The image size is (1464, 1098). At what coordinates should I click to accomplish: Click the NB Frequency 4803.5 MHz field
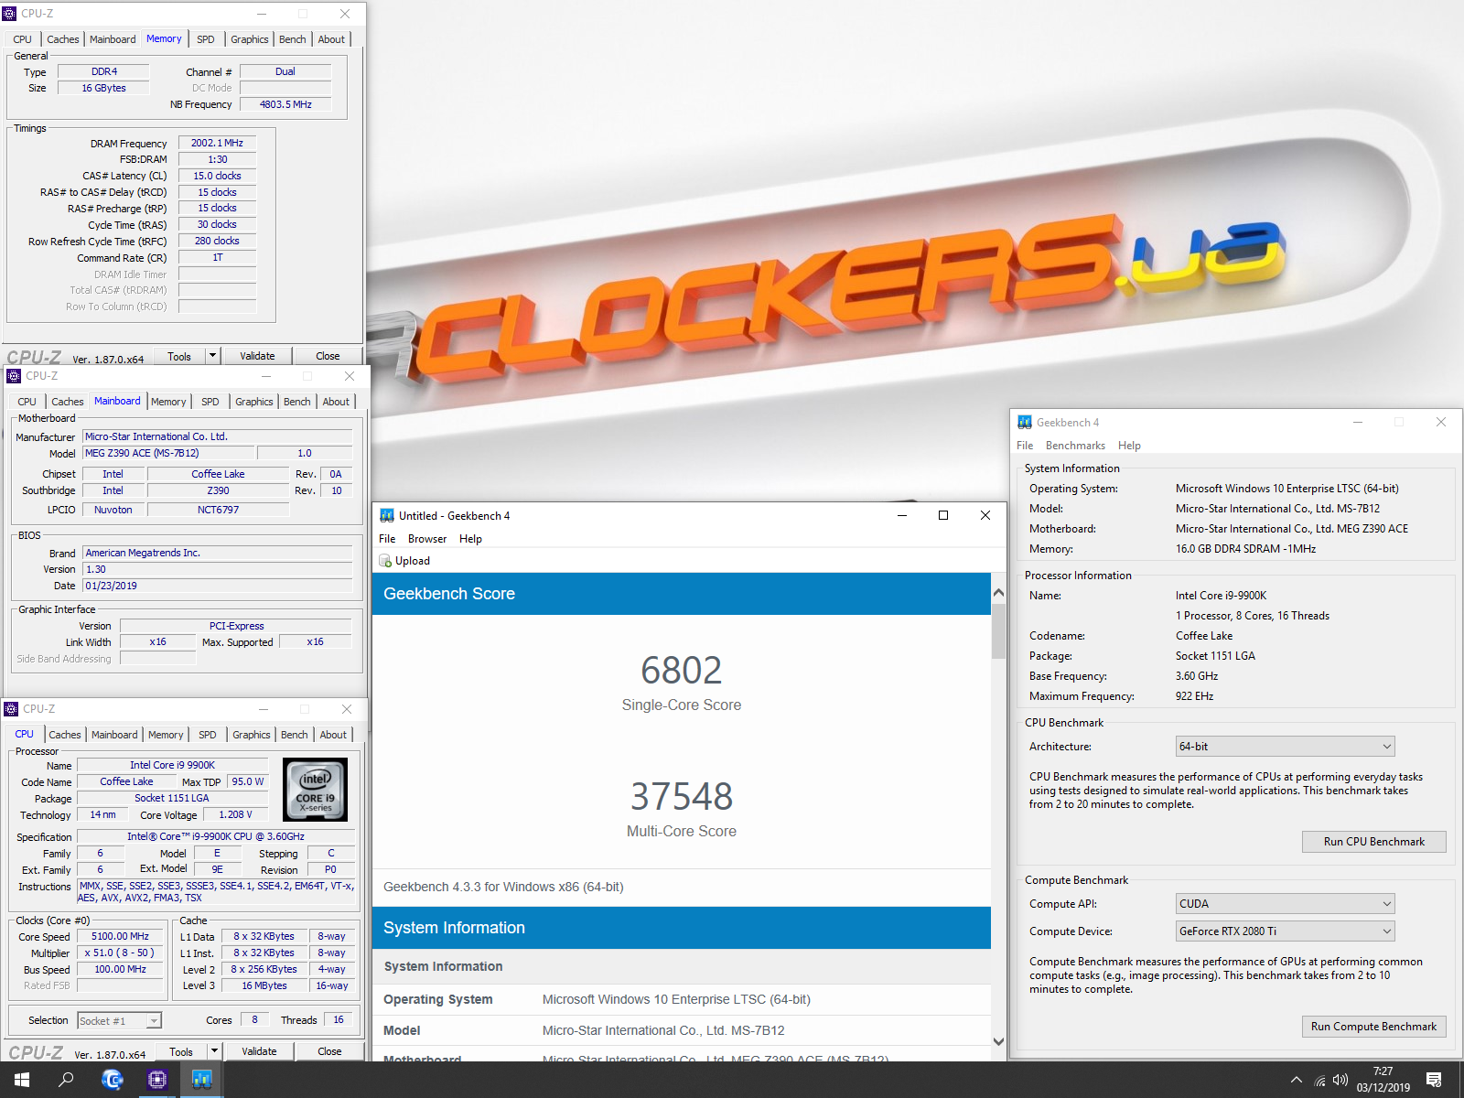285,104
